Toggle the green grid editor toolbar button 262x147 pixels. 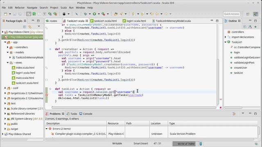point(34,14)
